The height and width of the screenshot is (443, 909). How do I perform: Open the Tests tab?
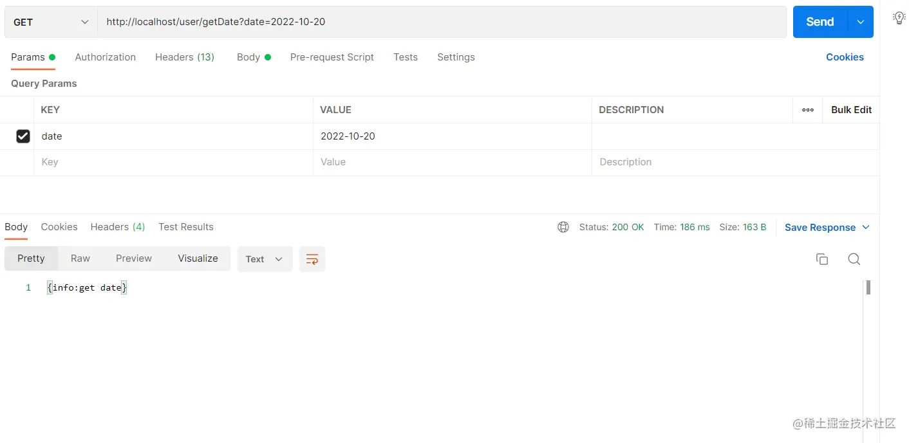406,57
